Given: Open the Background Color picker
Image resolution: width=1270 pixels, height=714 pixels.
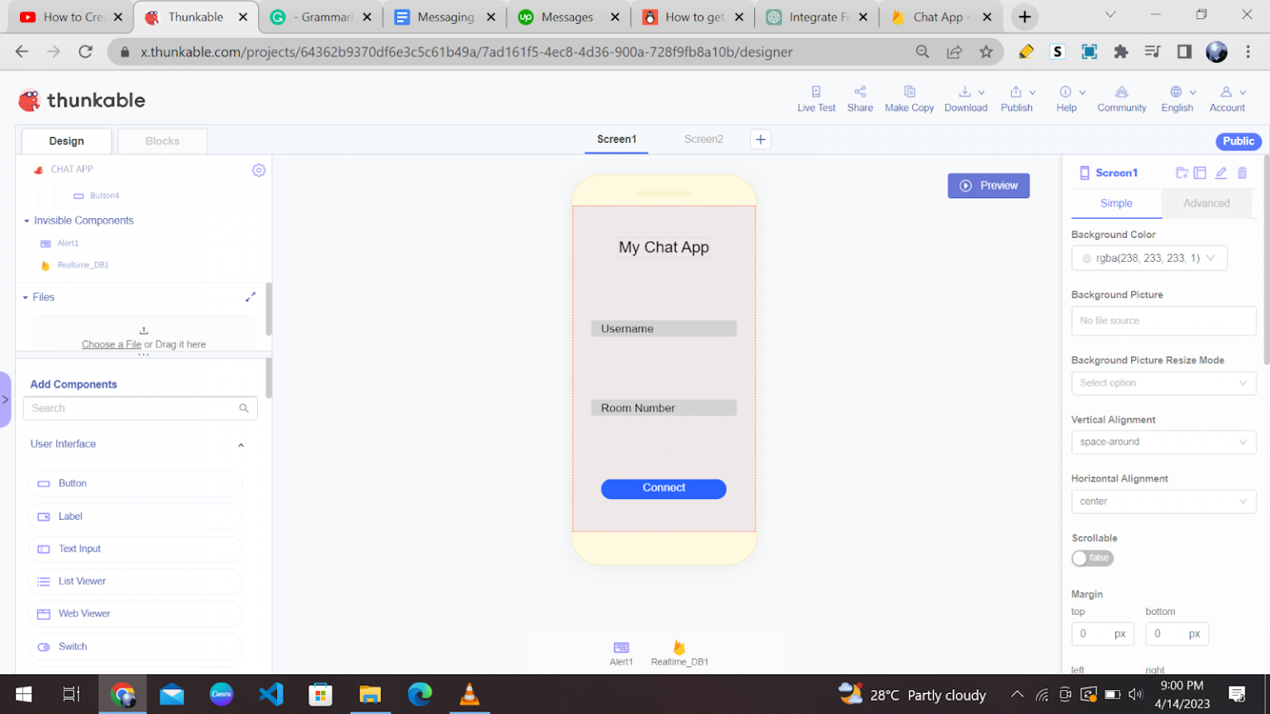Looking at the screenshot, I should click(x=1149, y=258).
